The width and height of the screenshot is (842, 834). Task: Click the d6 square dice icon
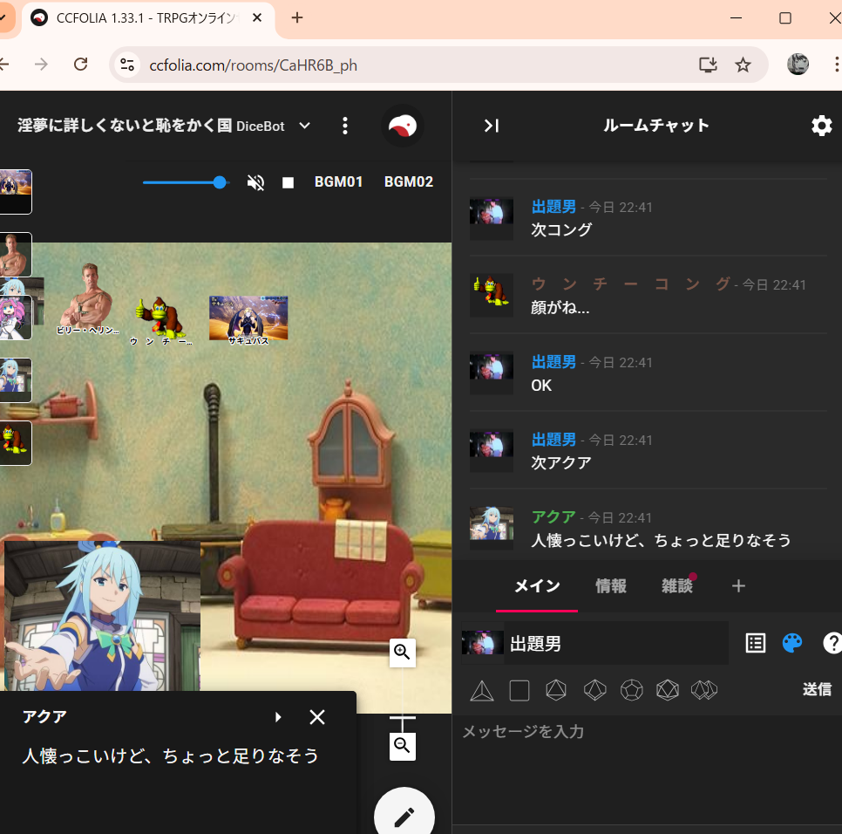coord(519,691)
